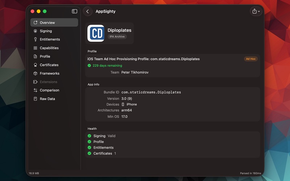The image size is (290, 181).
Task: Click the Signing shield icon
Action: [35, 31]
